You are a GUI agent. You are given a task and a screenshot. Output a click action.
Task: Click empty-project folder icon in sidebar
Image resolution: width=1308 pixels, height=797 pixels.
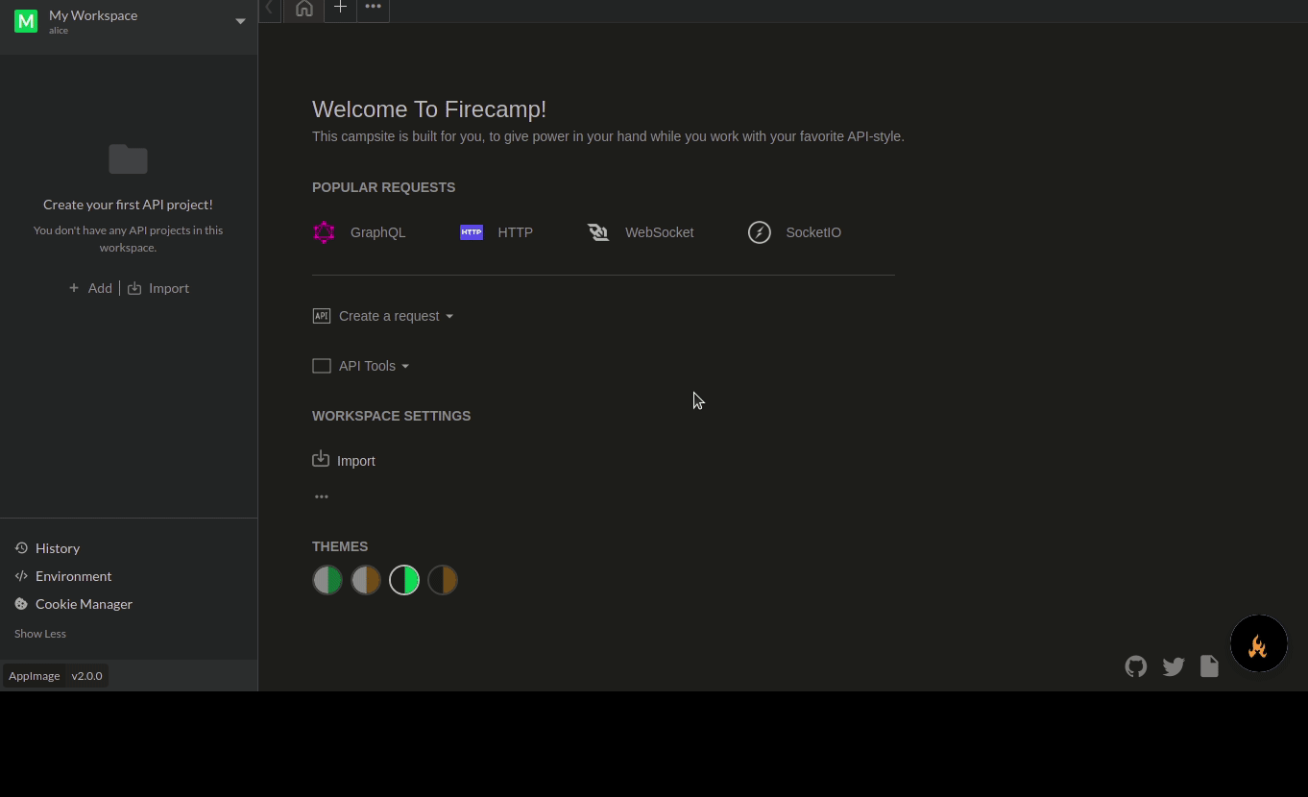[x=128, y=159]
